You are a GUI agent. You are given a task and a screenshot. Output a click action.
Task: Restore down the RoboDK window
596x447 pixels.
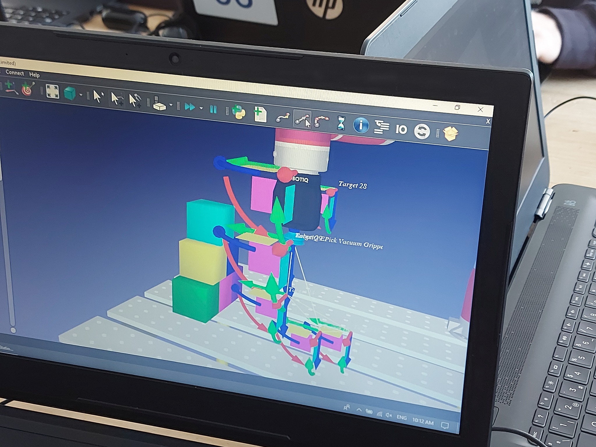(457, 107)
